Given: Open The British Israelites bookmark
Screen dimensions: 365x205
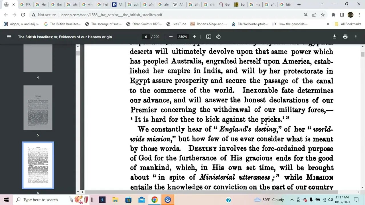Looking at the screenshot, I should coord(62,24).
